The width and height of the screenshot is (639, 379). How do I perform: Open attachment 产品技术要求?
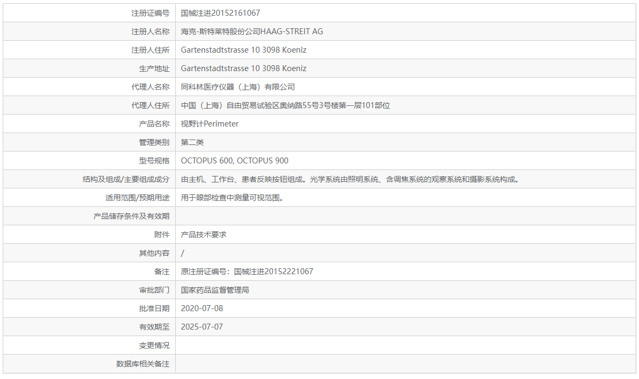click(206, 234)
